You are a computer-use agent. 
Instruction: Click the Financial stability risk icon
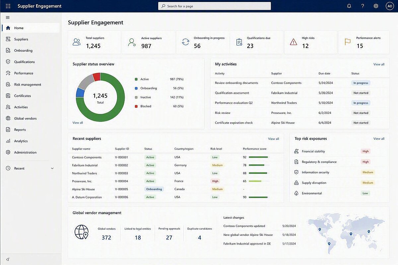point(297,151)
